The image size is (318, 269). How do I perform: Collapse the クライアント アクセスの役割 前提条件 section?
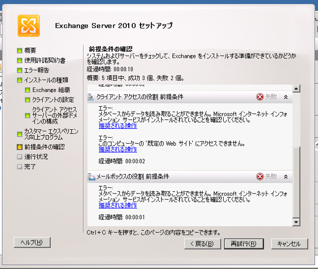pyautogui.click(x=286, y=97)
